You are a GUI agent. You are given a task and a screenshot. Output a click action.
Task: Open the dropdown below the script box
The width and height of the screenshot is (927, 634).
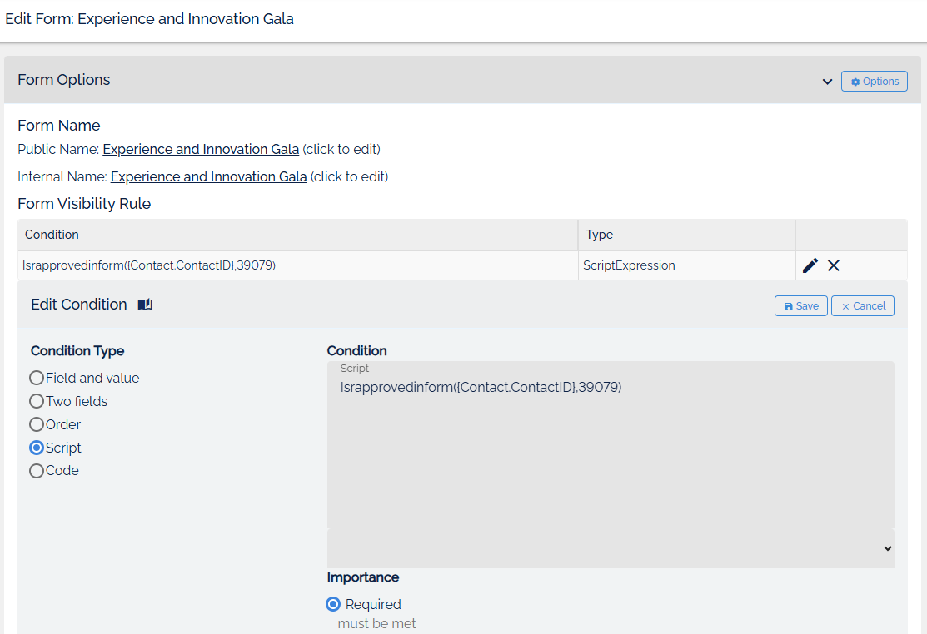(x=611, y=548)
